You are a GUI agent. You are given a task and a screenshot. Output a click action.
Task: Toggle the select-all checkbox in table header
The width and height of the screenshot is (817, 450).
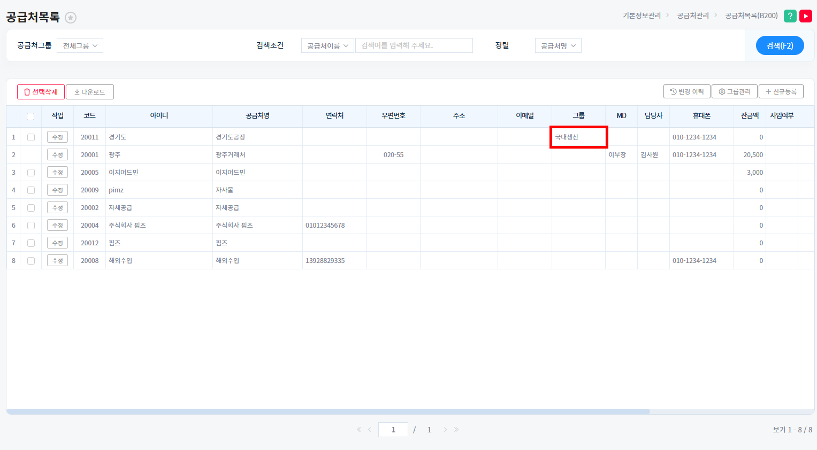point(30,117)
